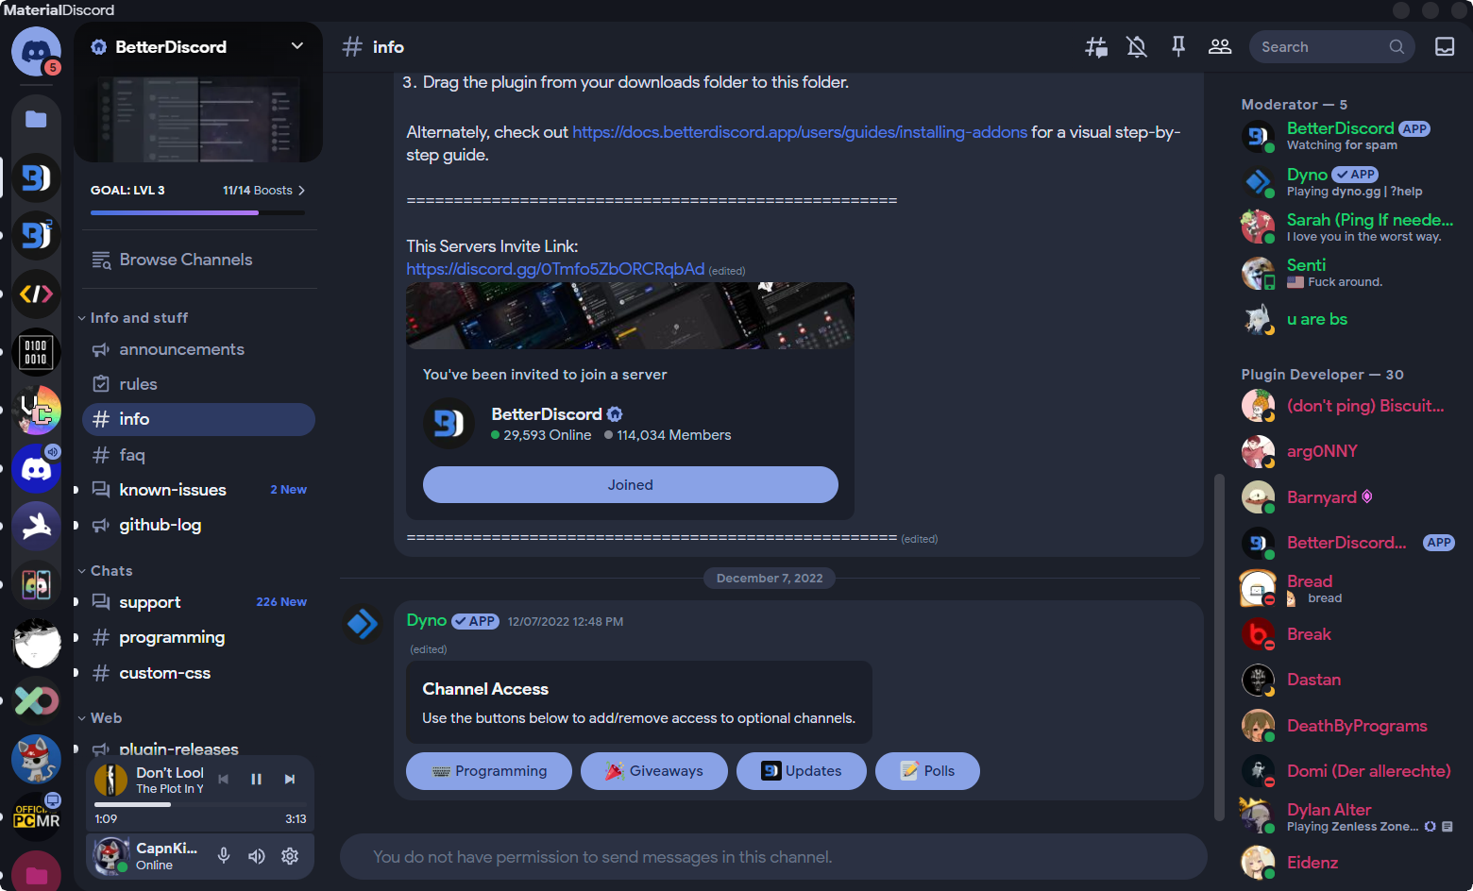
Task: Open the programming channel
Action: [198, 637]
